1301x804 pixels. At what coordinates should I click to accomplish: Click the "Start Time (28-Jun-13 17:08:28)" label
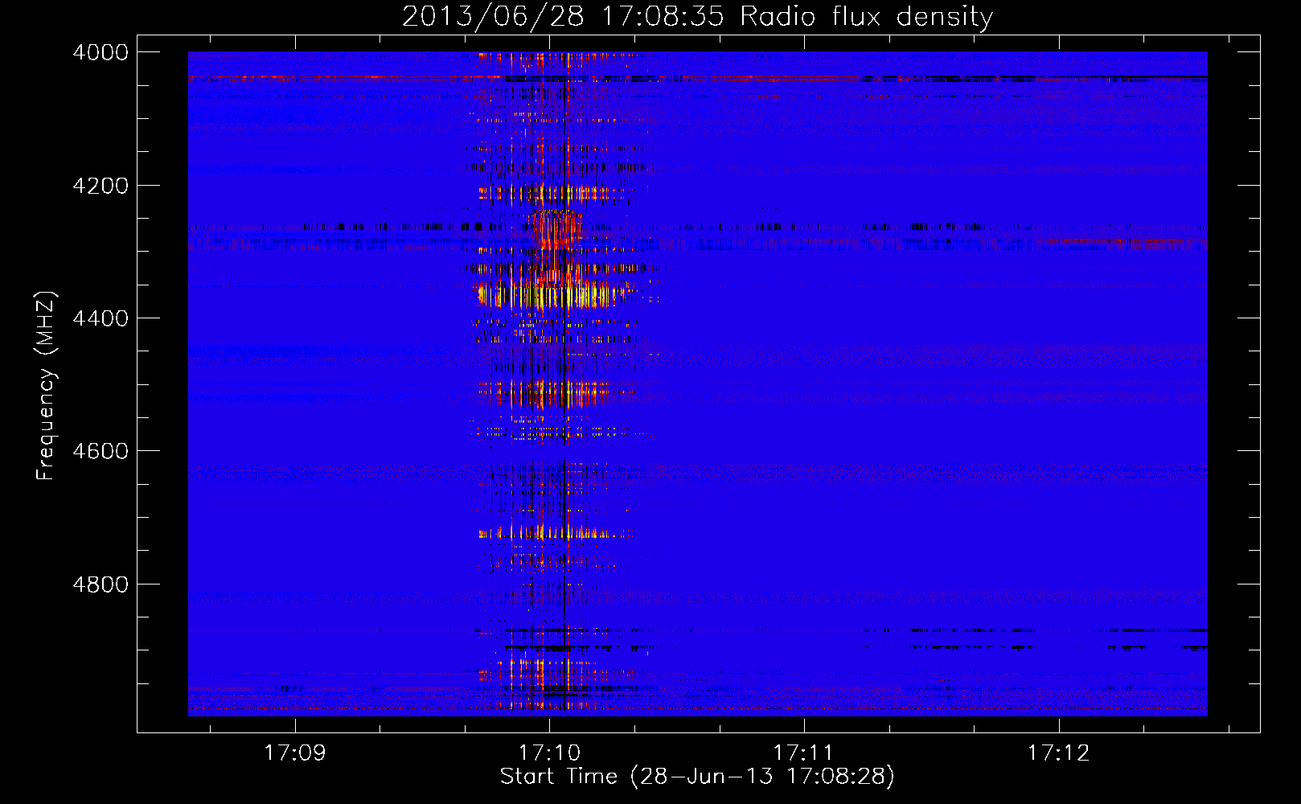697,777
